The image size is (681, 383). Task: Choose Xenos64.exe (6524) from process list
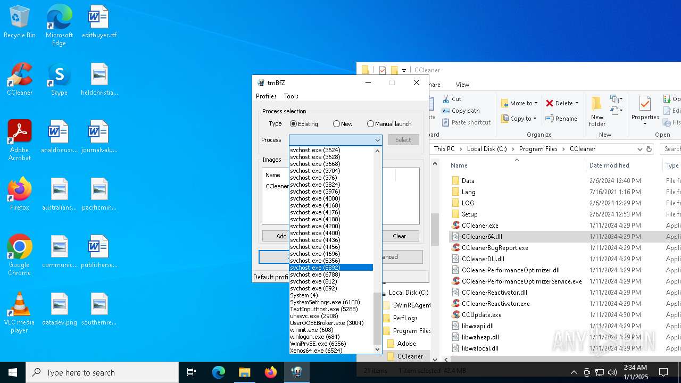[331, 351]
